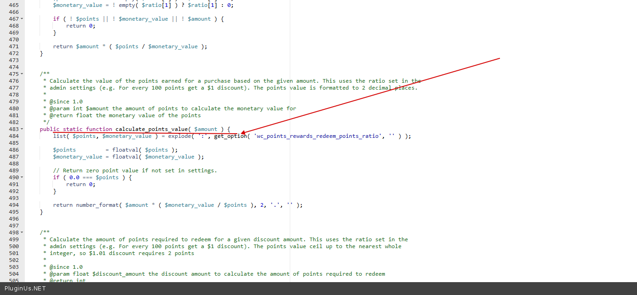
Task: Collapse the fold arrow at line 467
Action: coord(22,19)
